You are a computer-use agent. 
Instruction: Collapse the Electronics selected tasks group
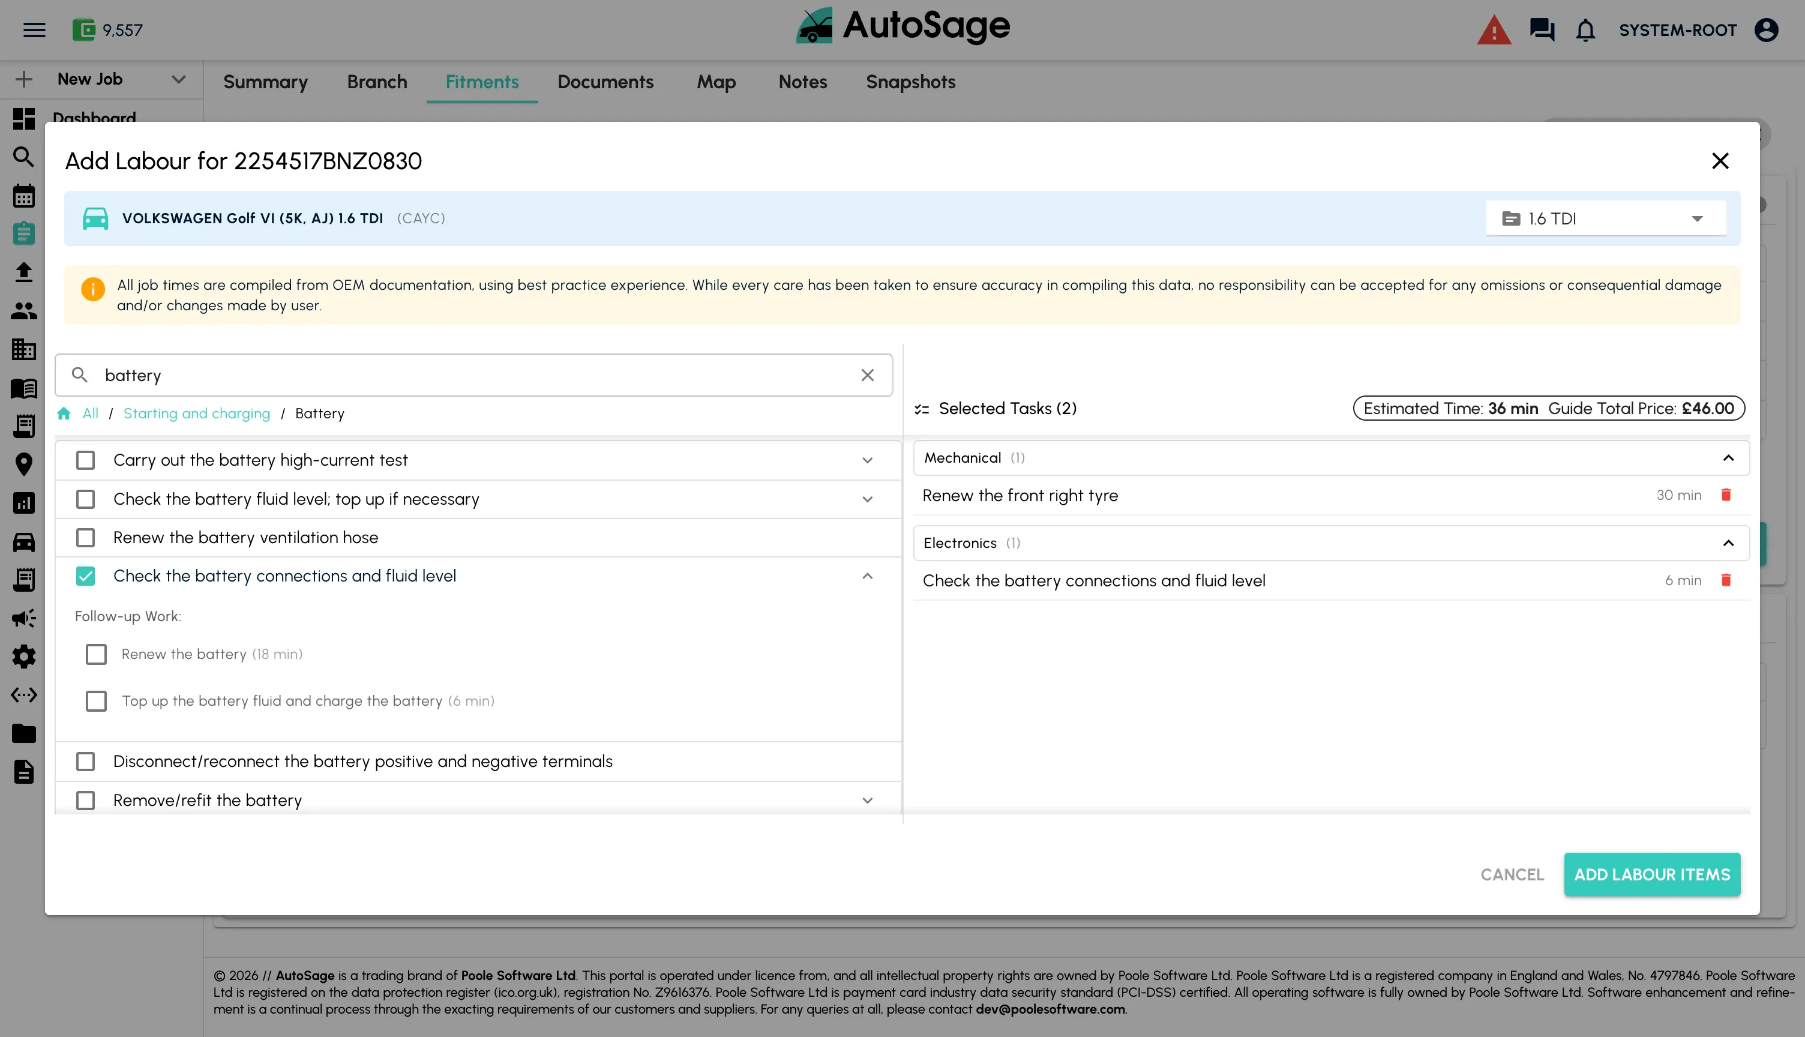point(1728,544)
